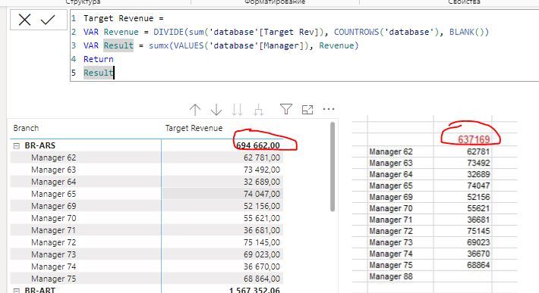Click the Return keyword on line 4
This screenshot has width=539, height=293.
tap(99, 59)
